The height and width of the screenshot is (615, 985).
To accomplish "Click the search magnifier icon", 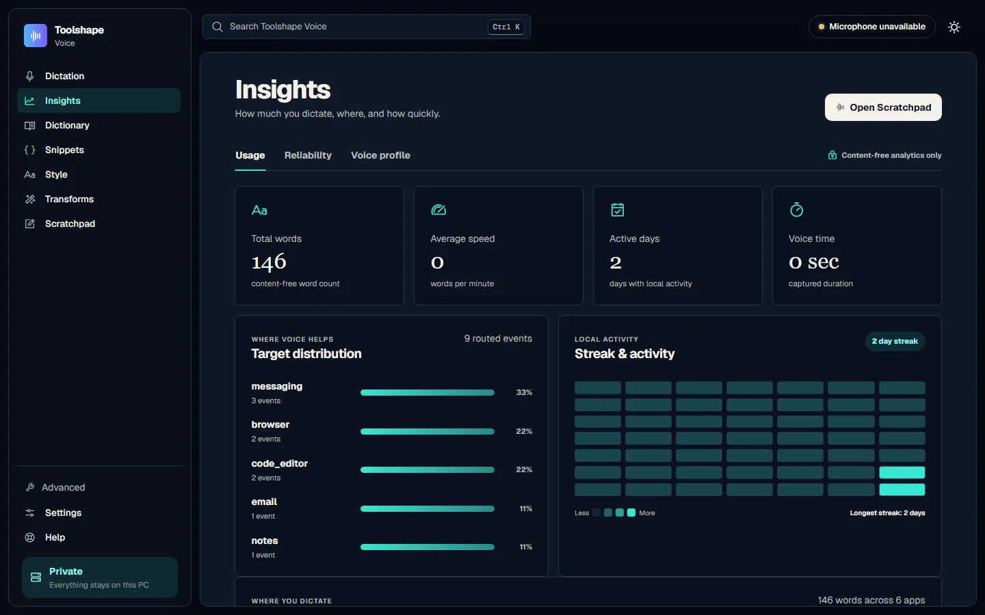I will [218, 27].
